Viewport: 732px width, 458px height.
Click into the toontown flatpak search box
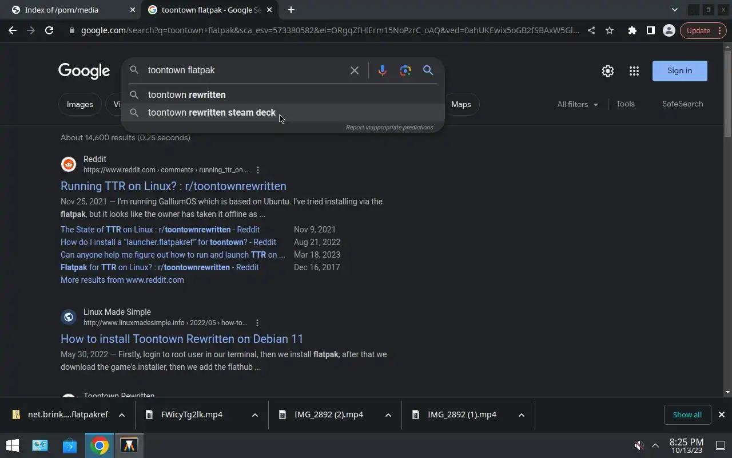(246, 70)
